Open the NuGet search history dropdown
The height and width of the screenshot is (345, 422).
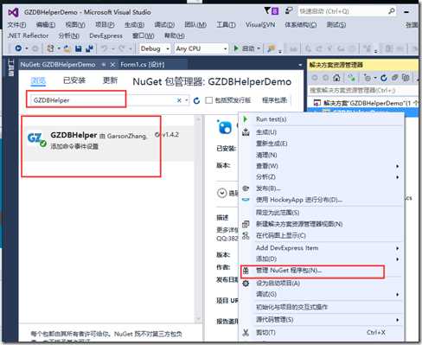(187, 100)
